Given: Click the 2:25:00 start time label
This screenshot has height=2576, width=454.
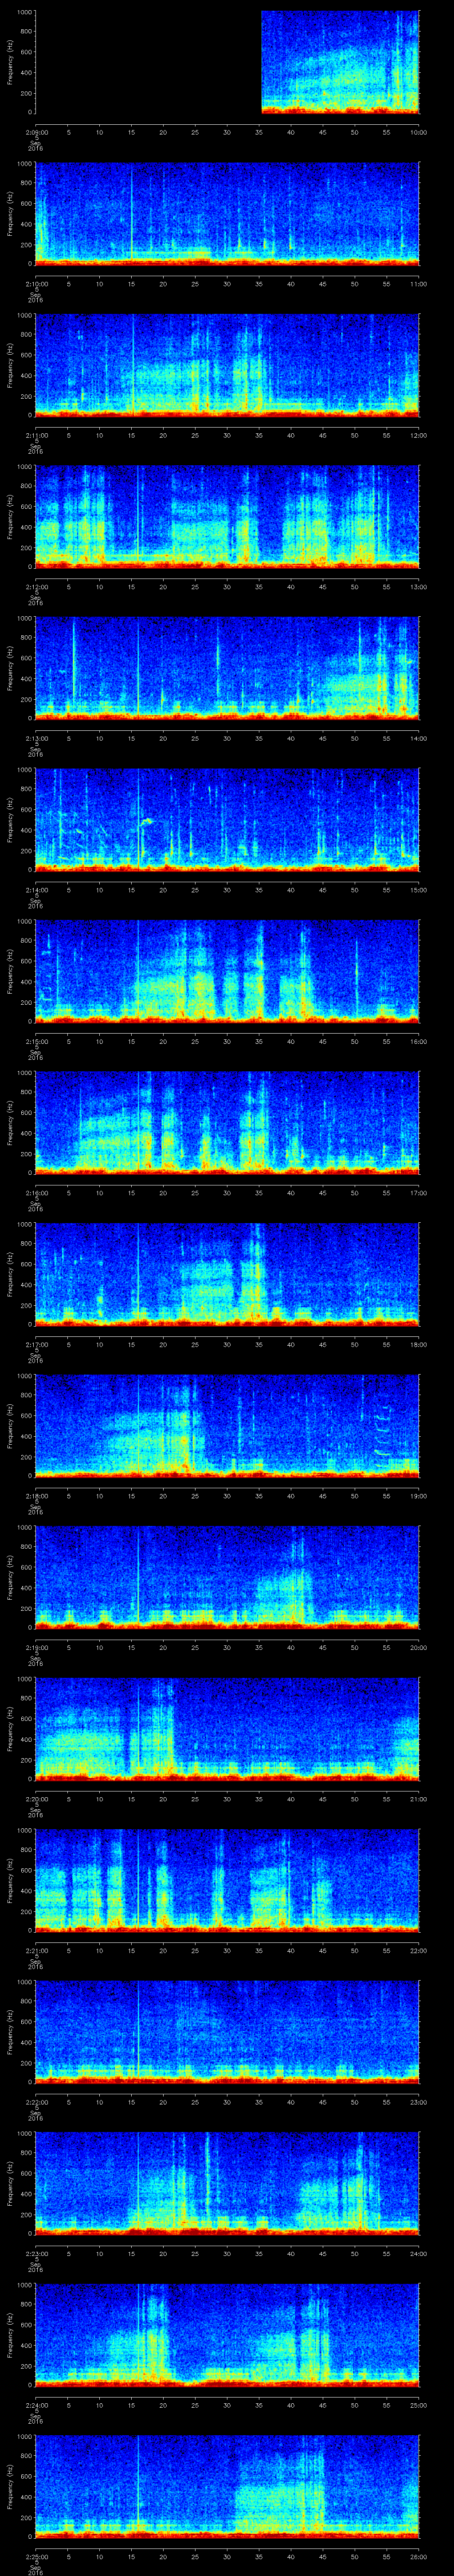Looking at the screenshot, I should 36,2555.
